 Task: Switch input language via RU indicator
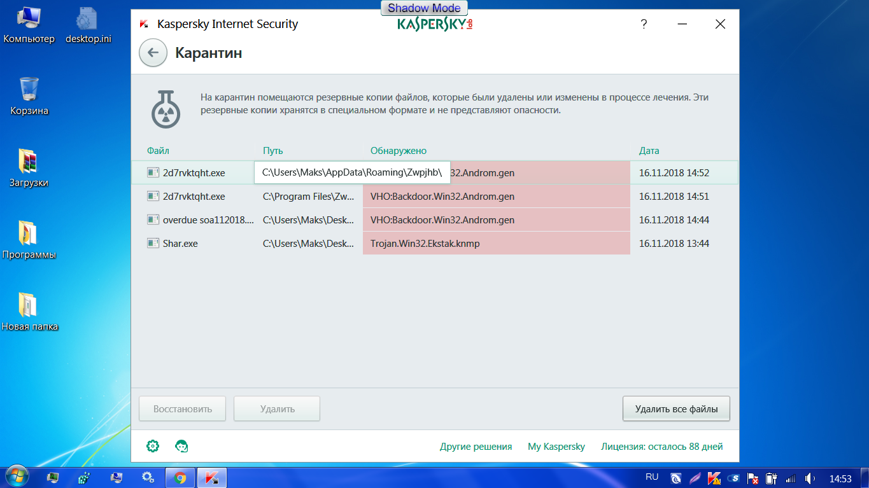coord(652,477)
